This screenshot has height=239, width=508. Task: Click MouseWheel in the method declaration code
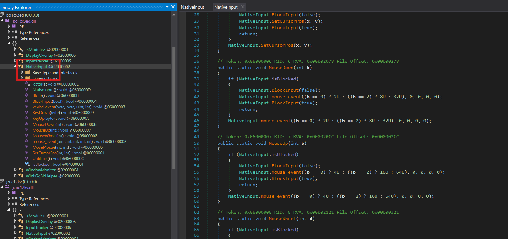[x=282, y=219]
